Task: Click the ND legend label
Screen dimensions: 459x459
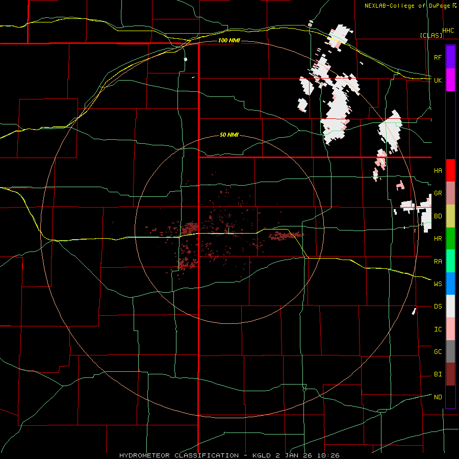Action: tap(438, 397)
